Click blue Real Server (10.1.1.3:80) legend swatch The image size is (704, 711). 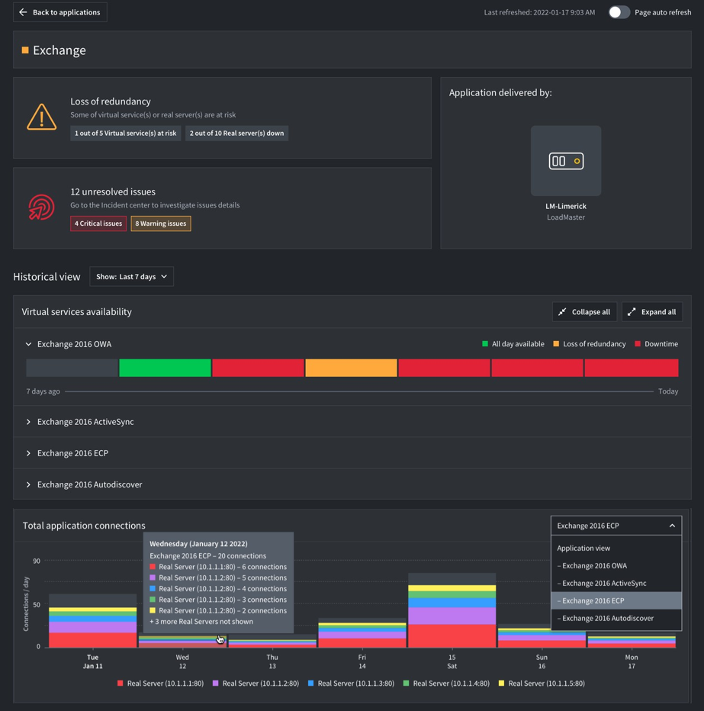pos(311,683)
